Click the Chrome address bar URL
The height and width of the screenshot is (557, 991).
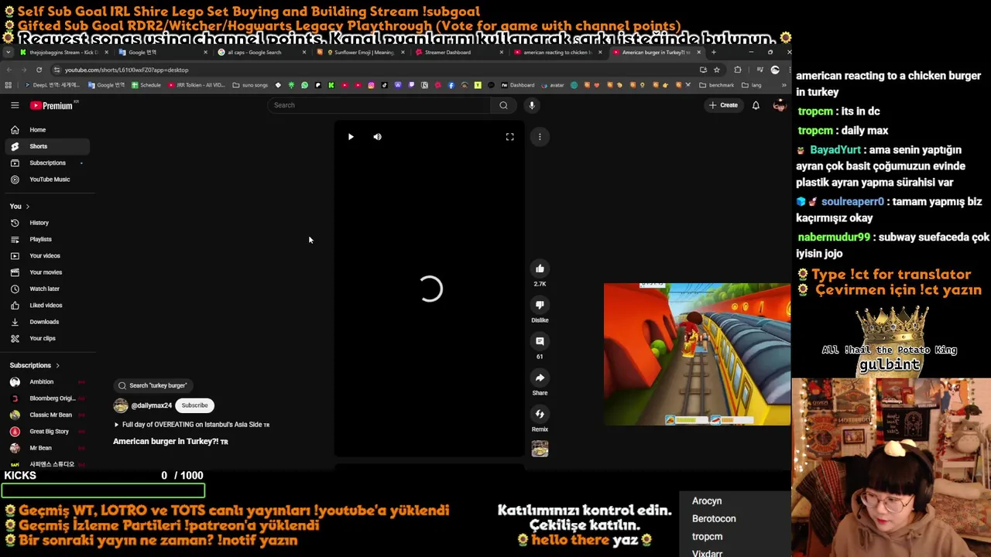click(127, 70)
